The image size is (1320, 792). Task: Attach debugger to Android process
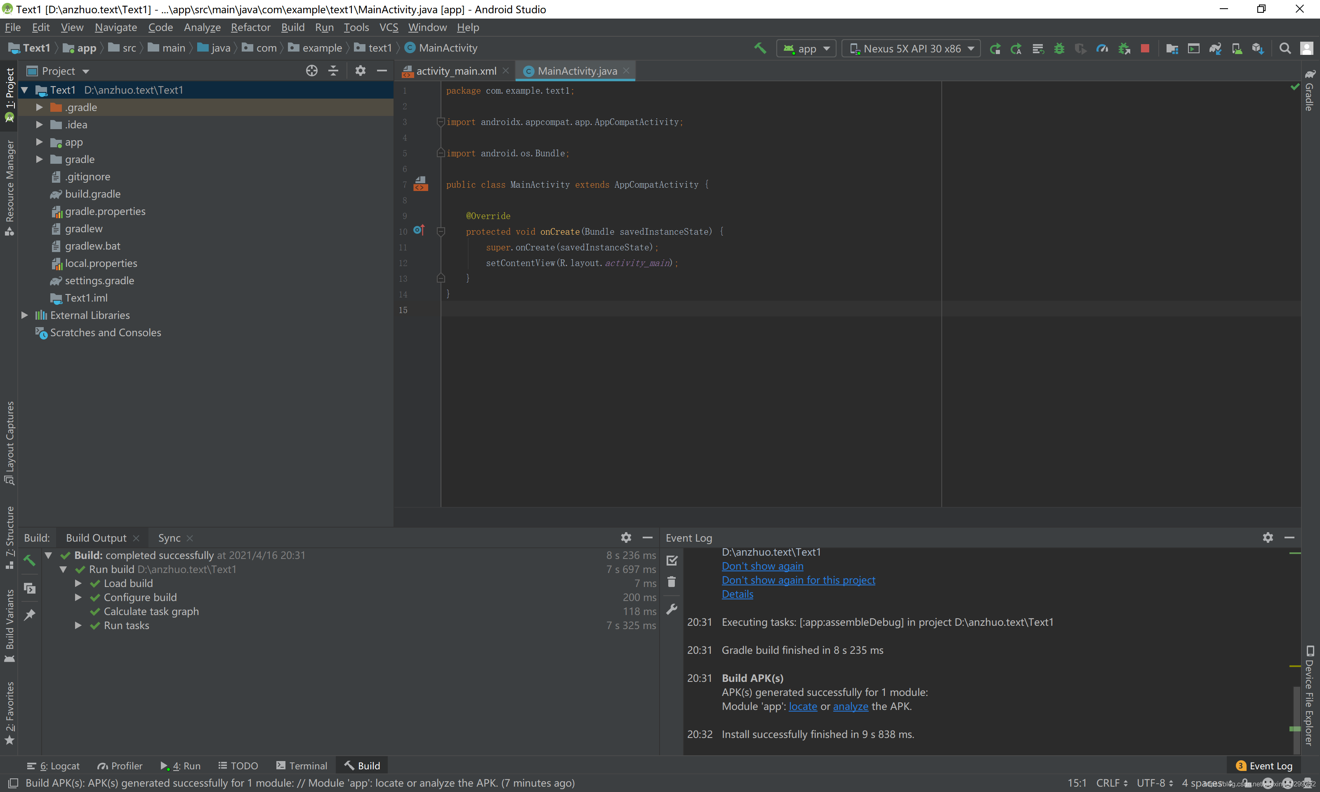[x=1124, y=49]
